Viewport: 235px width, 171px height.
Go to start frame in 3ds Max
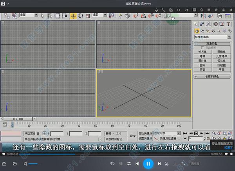click(185, 133)
